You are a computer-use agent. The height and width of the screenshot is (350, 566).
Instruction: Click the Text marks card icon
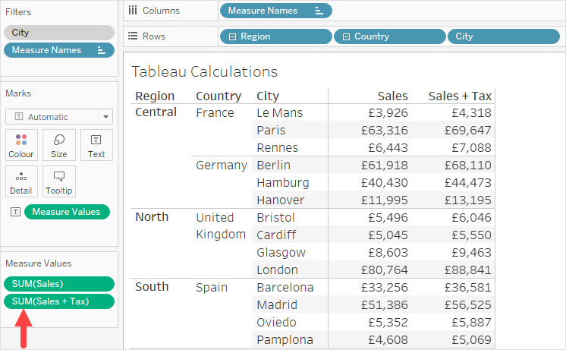tap(96, 145)
